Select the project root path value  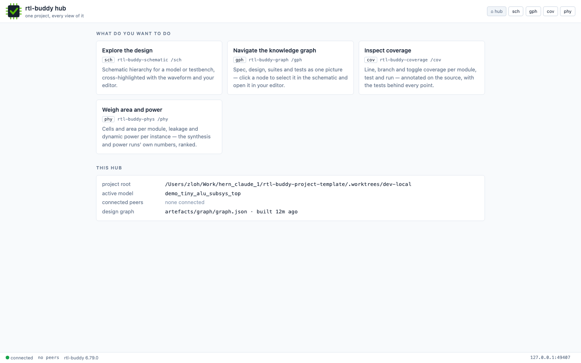(x=288, y=184)
